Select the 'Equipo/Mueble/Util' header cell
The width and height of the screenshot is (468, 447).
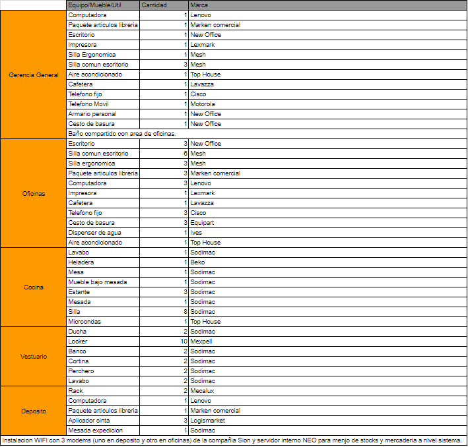click(x=103, y=5)
